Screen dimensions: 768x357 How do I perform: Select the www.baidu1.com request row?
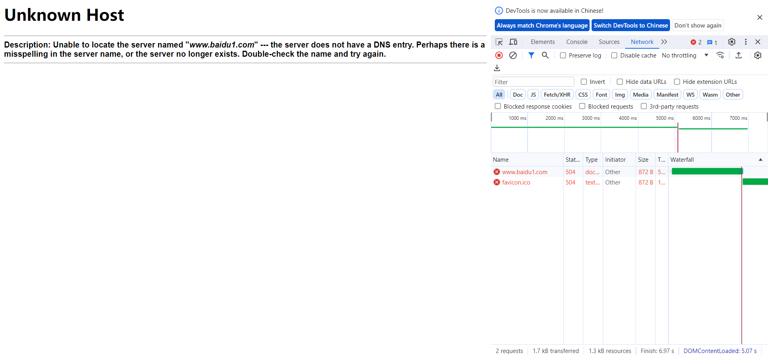point(629,172)
